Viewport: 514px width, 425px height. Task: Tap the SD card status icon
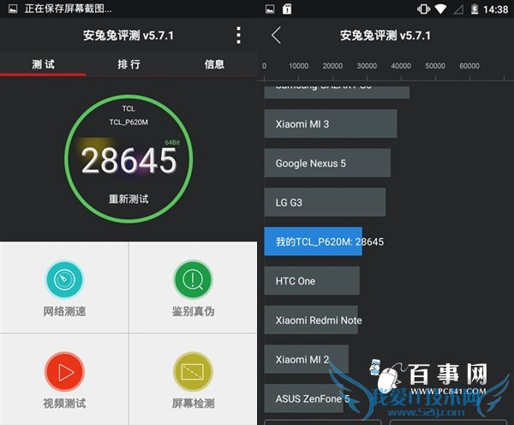point(287,9)
